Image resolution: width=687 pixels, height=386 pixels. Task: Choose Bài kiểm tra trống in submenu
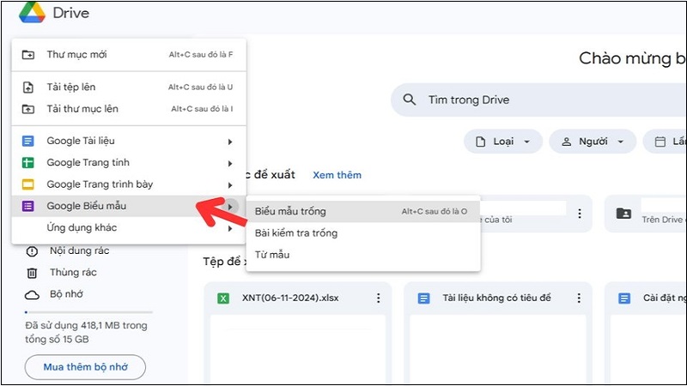(363, 233)
